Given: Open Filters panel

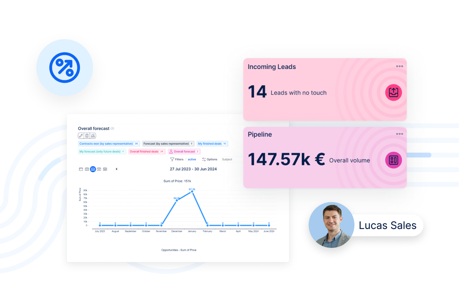Looking at the screenshot, I should (177, 159).
